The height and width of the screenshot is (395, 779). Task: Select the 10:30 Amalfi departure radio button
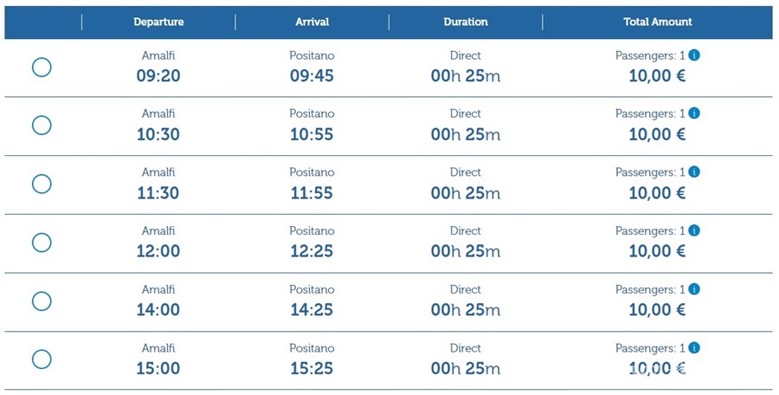42,126
